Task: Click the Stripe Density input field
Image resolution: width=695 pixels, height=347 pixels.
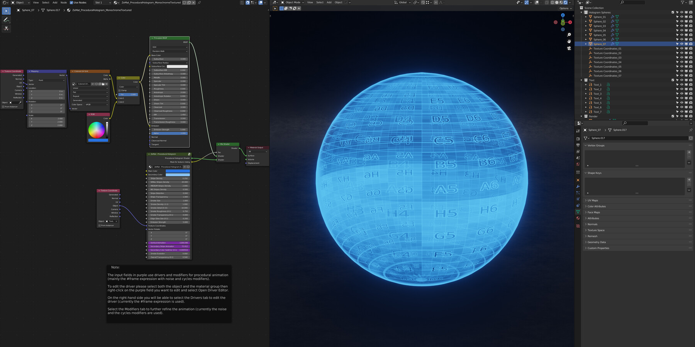Action: tap(169, 178)
